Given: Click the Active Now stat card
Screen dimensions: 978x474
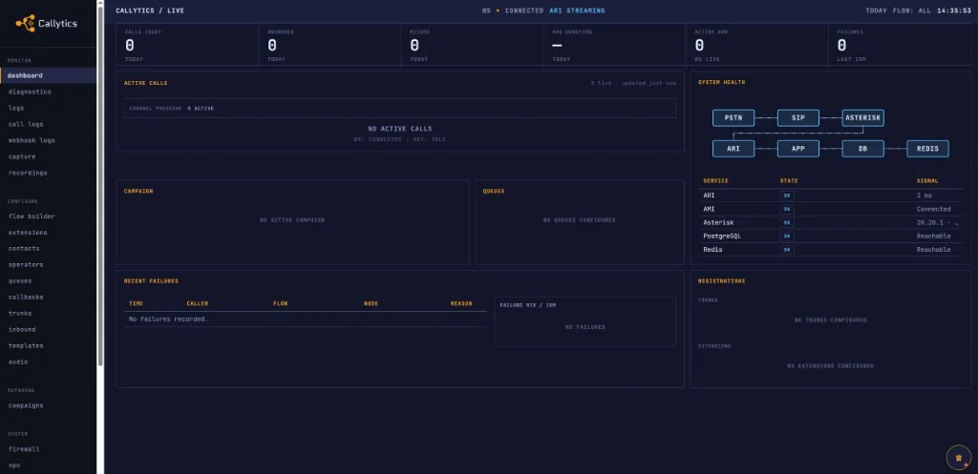Looking at the screenshot, I should (x=757, y=45).
